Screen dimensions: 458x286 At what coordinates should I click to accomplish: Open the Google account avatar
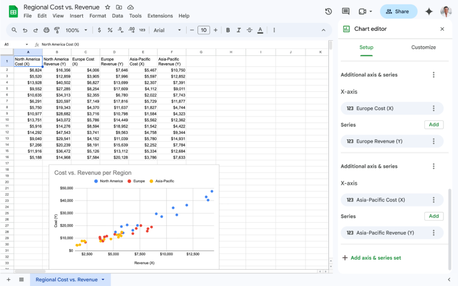(x=446, y=11)
